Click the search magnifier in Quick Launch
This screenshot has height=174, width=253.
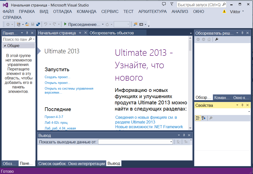point(224,4)
